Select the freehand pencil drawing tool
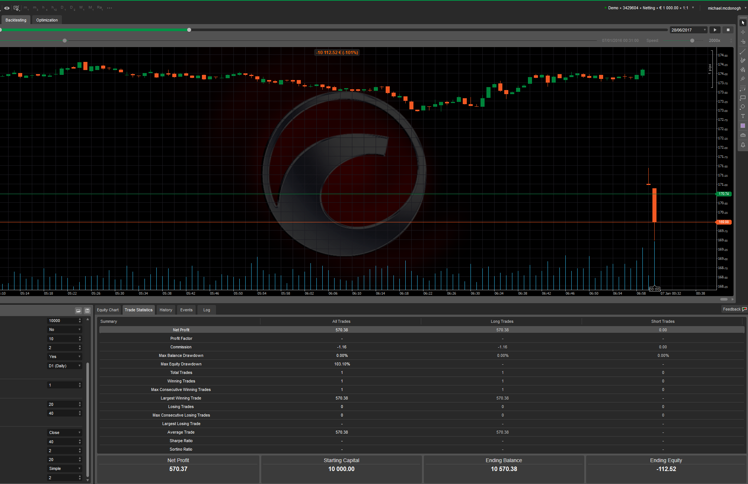Image resolution: width=748 pixels, height=484 pixels. pos(743,60)
